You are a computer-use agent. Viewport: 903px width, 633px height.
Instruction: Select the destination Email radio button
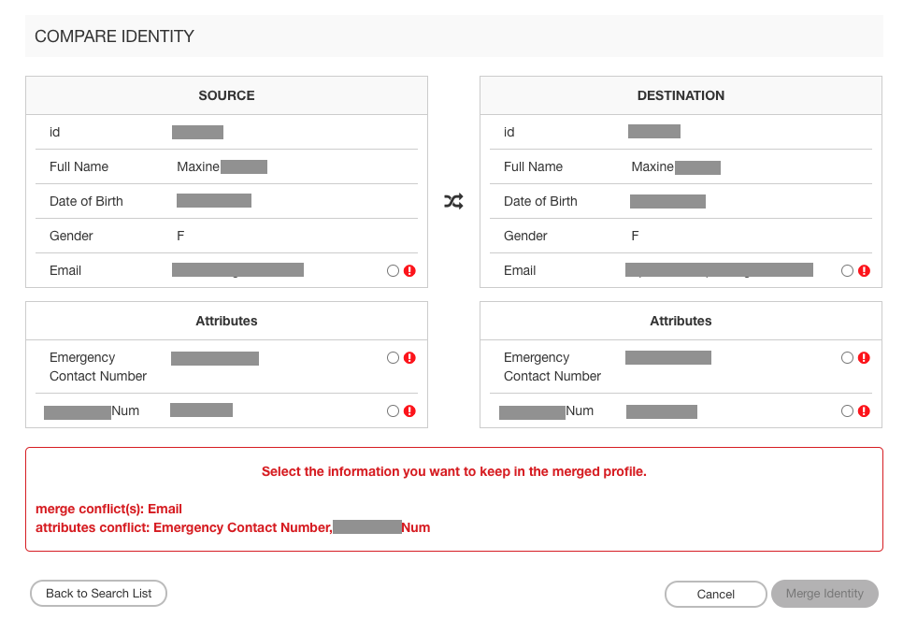847,271
